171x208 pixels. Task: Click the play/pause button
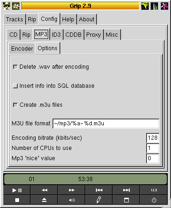(x=17, y=190)
